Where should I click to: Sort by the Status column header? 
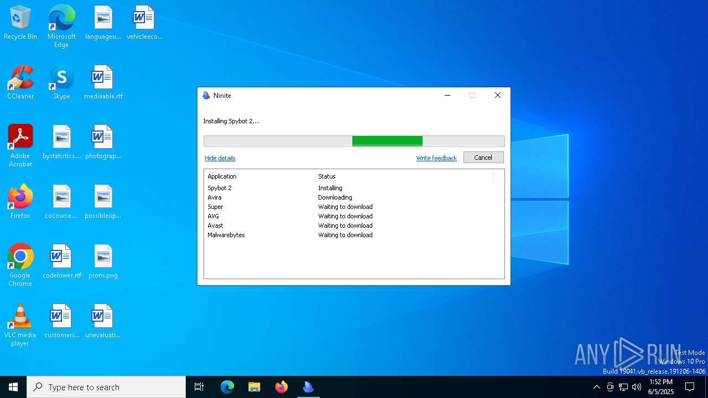pos(404,176)
